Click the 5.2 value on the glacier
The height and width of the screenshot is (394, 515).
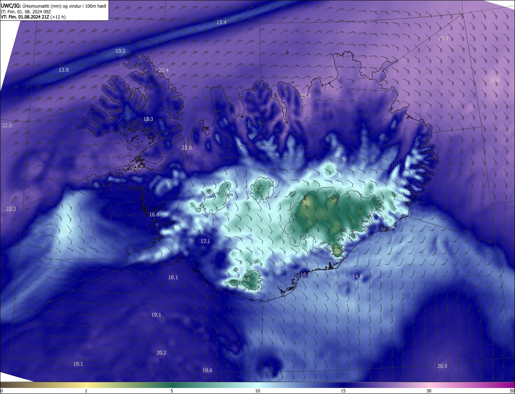click(258, 189)
